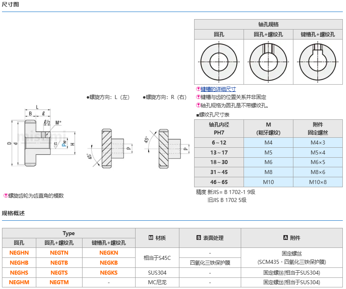Image resolution: width=346 pixels, height=289 pixels.
Task: Open the NEGHN product type link
Action: pyautogui.click(x=19, y=253)
